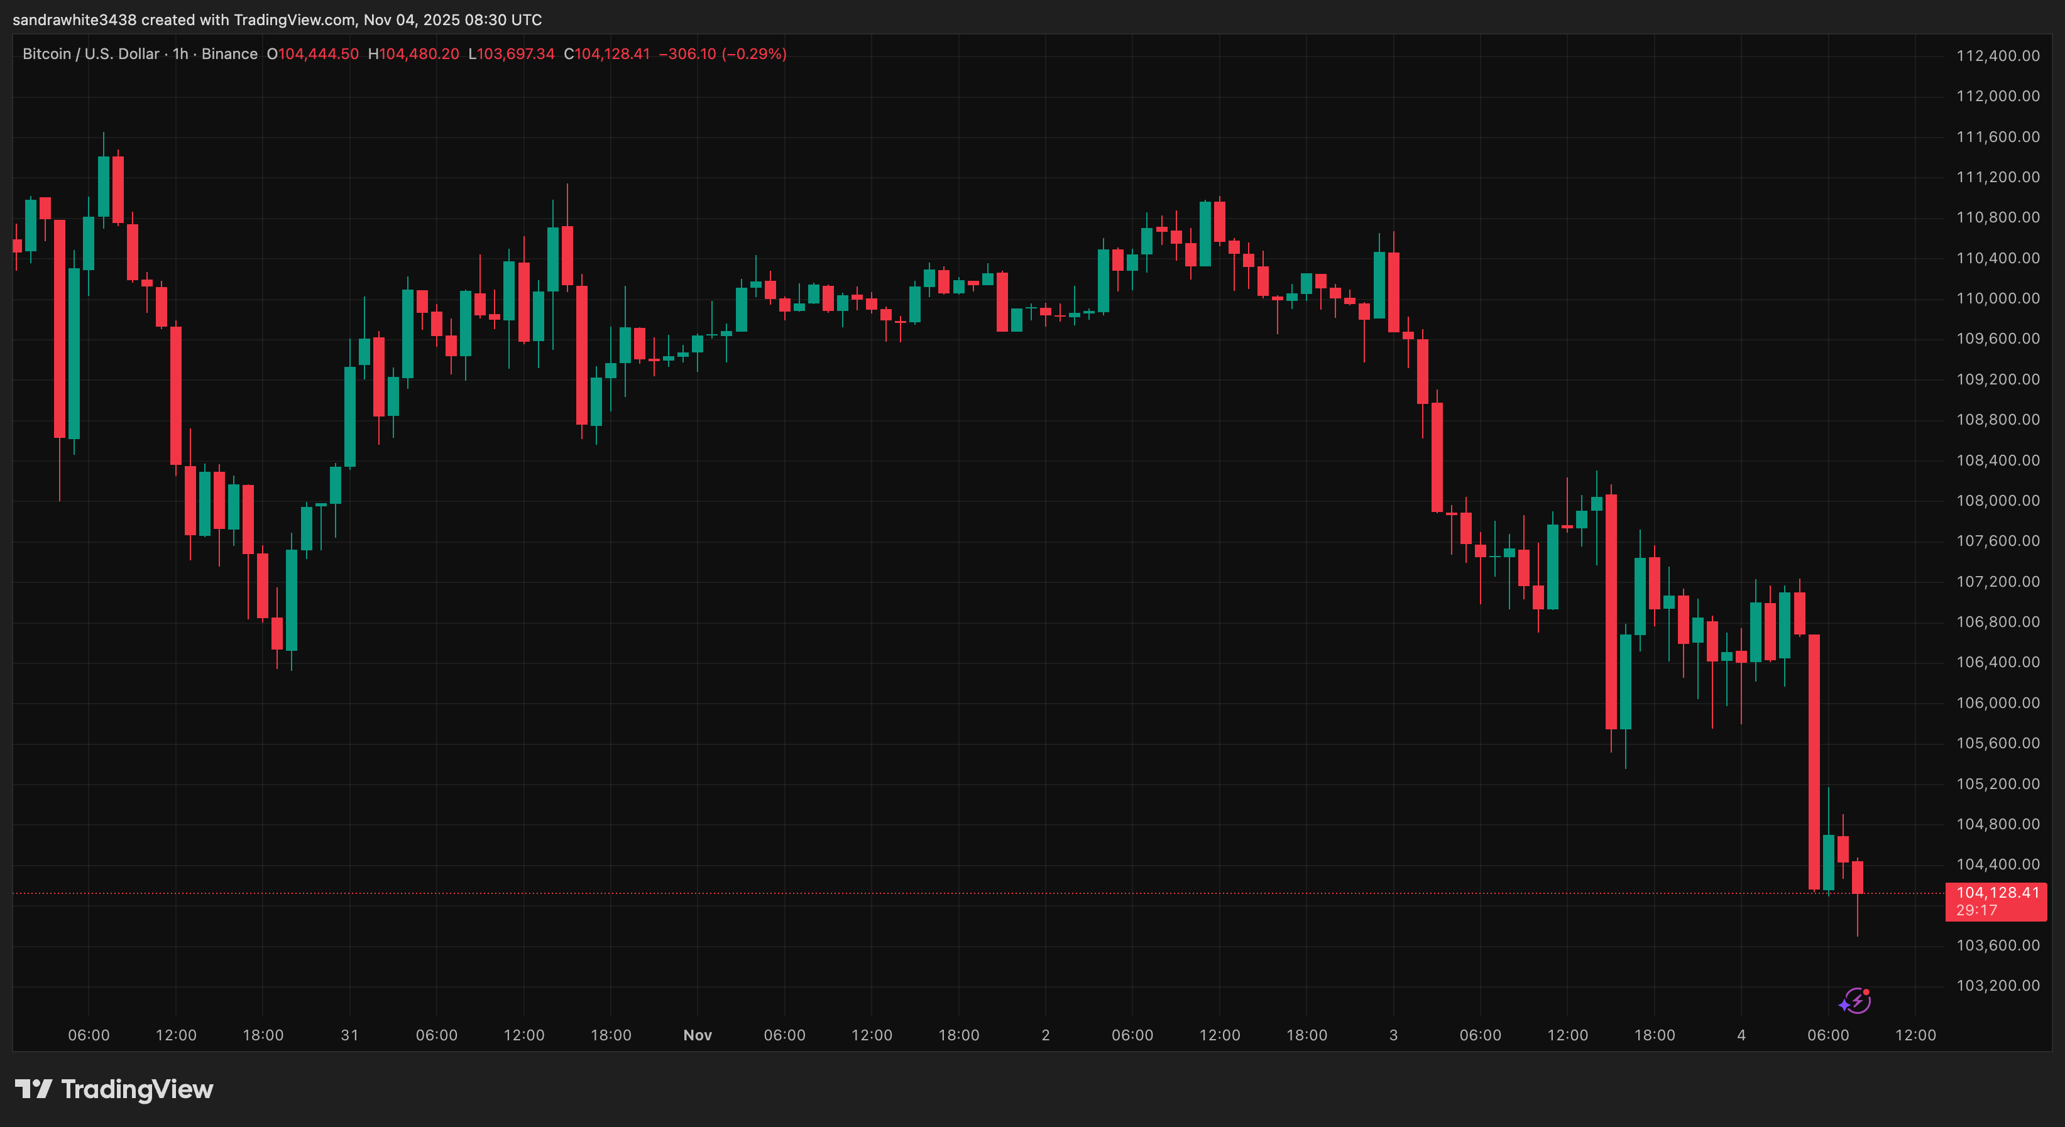The width and height of the screenshot is (2065, 1127).
Task: Open the Bitcoin / U.S. Dollar symbol legend
Action: pyautogui.click(x=89, y=53)
